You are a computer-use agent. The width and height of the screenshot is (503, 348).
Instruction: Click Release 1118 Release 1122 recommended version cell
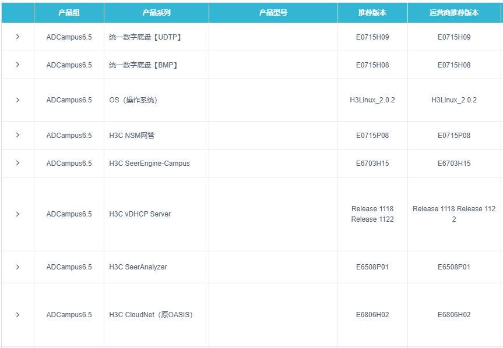[x=372, y=214]
